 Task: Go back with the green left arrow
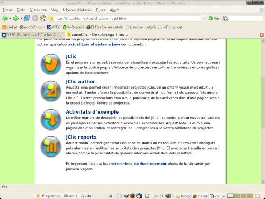pos(5,18)
